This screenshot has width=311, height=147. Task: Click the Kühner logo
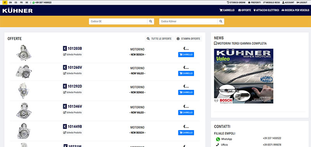coord(17,11)
